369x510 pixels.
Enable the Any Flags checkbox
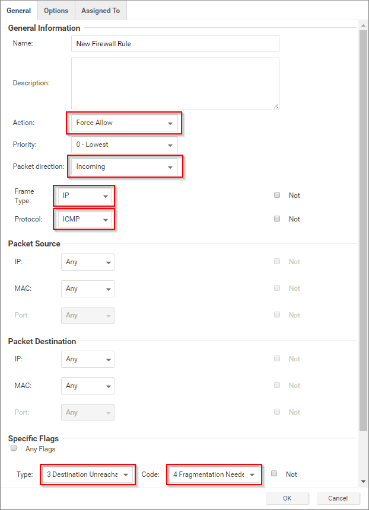[14, 449]
